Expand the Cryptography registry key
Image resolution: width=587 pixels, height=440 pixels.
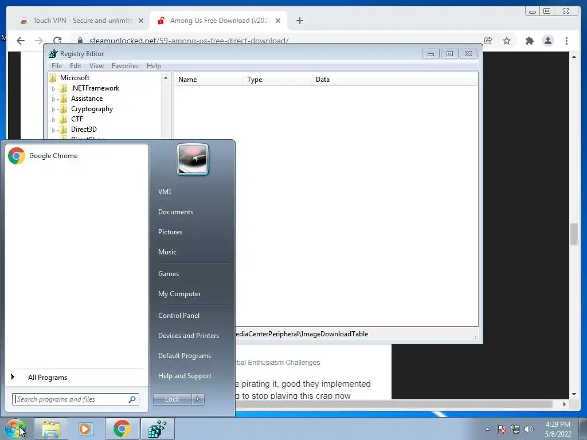[x=53, y=109]
